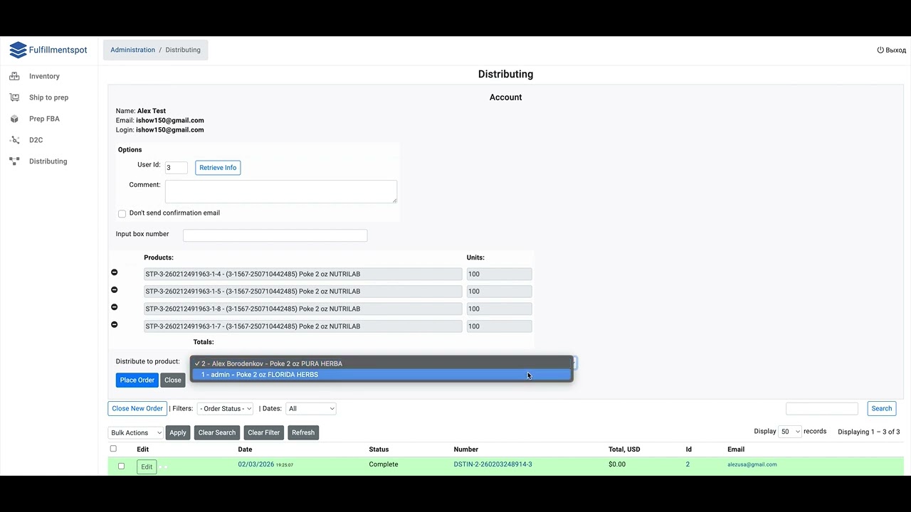The image size is (911, 512).
Task: Go to Prep FBA menu item
Action: pyautogui.click(x=44, y=119)
